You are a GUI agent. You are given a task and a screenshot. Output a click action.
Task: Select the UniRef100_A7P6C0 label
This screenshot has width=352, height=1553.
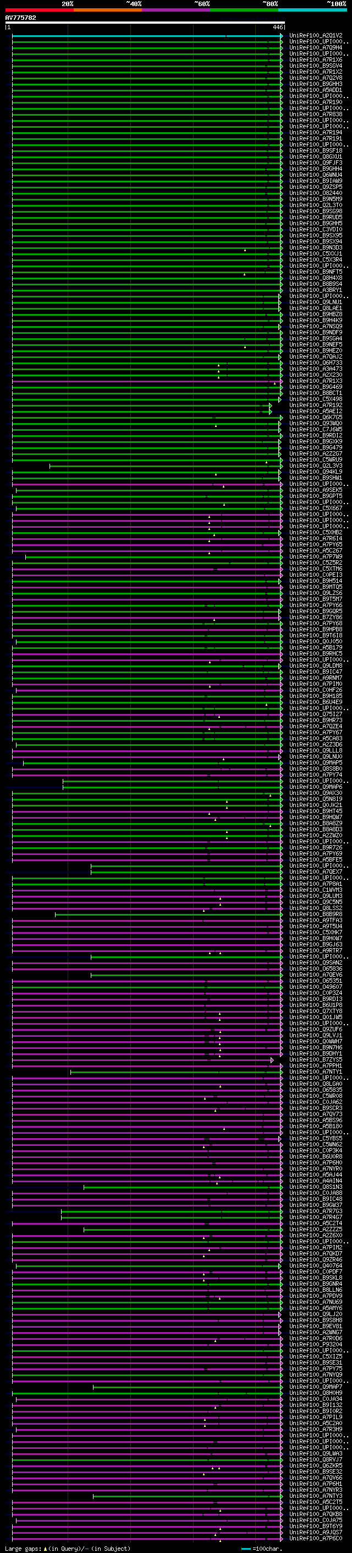pos(316,1538)
